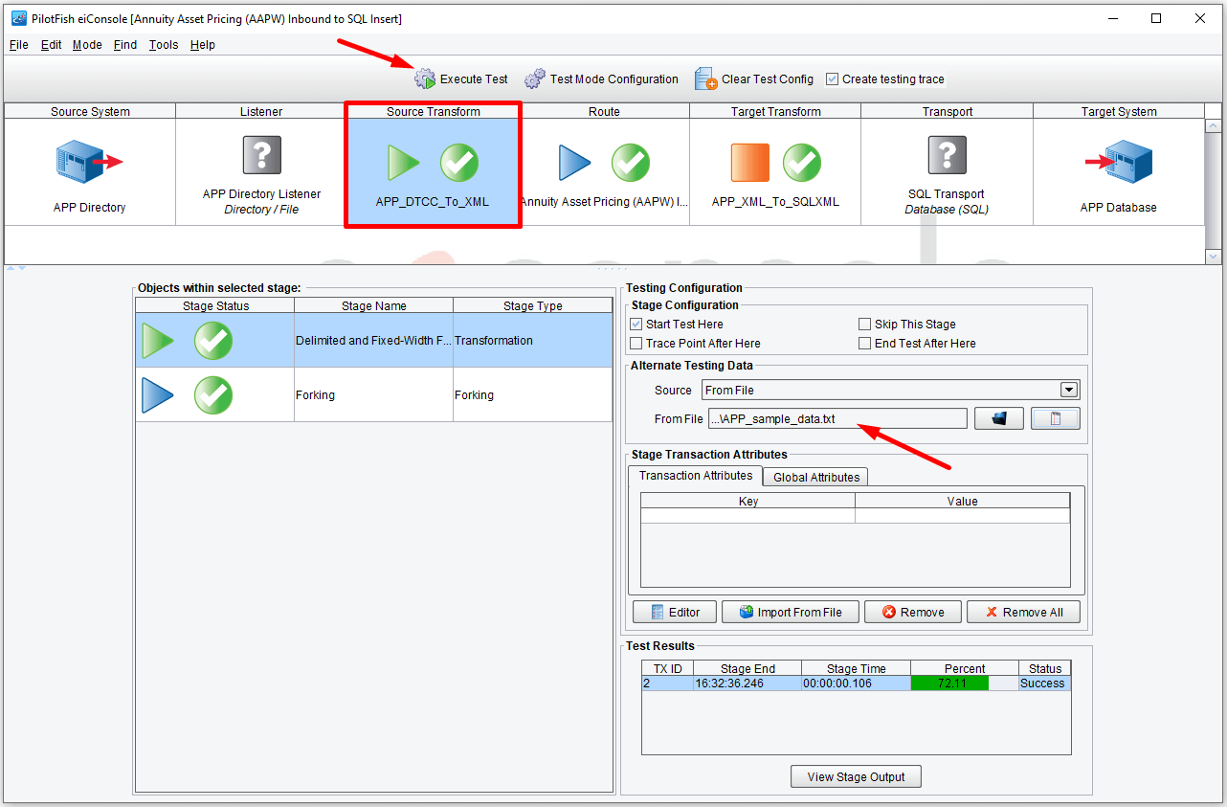Select Forking stage name cell

tap(373, 395)
